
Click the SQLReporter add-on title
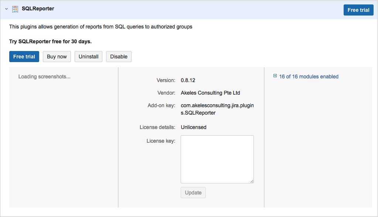38,9
